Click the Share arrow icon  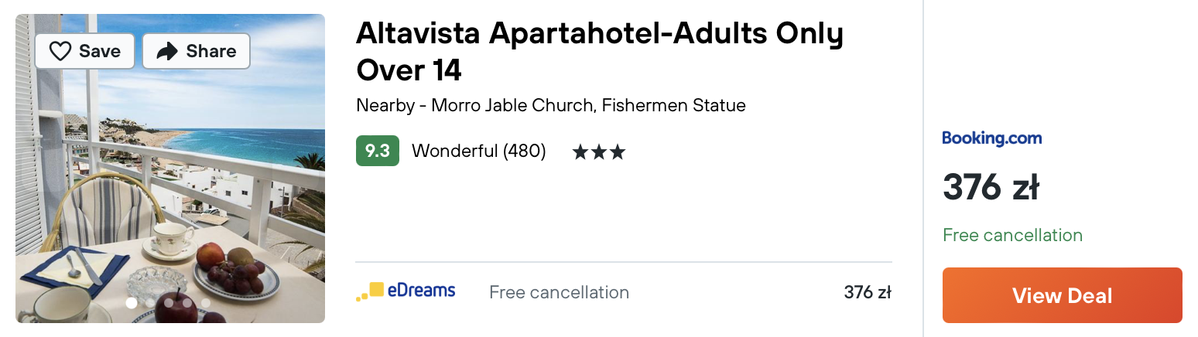click(167, 51)
